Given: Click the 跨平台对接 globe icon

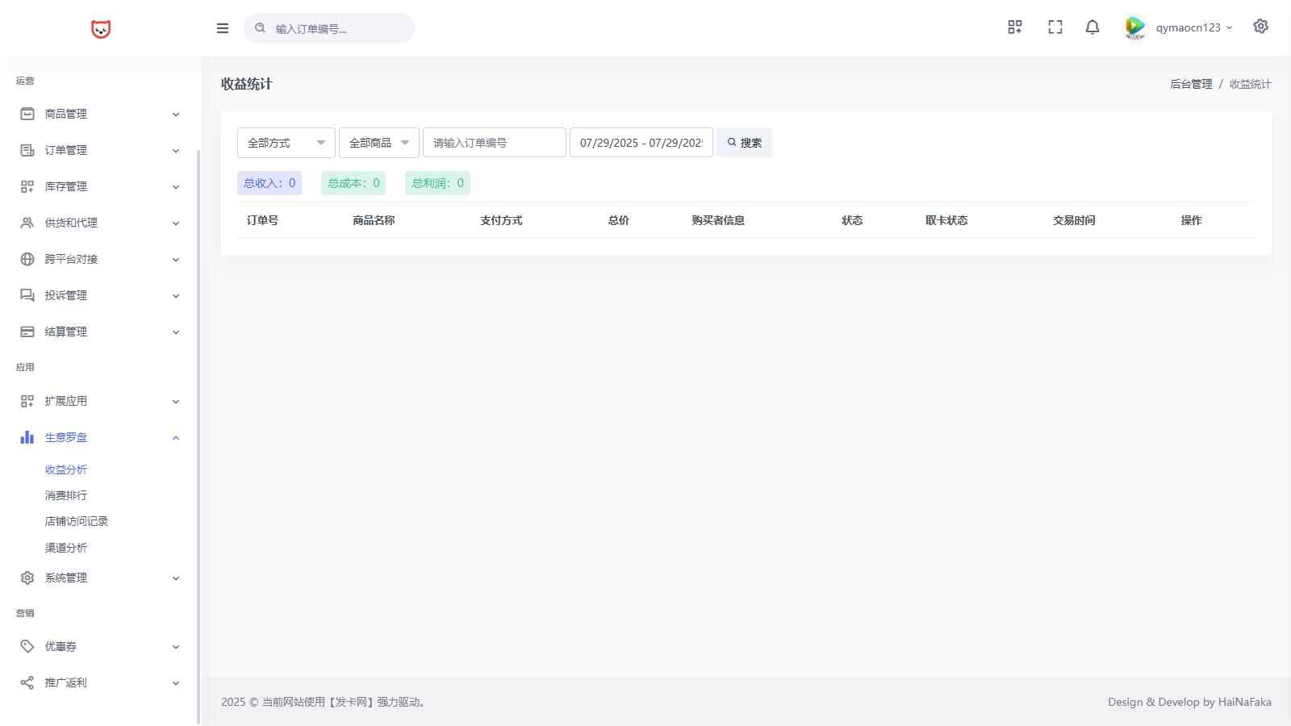Looking at the screenshot, I should 27,259.
